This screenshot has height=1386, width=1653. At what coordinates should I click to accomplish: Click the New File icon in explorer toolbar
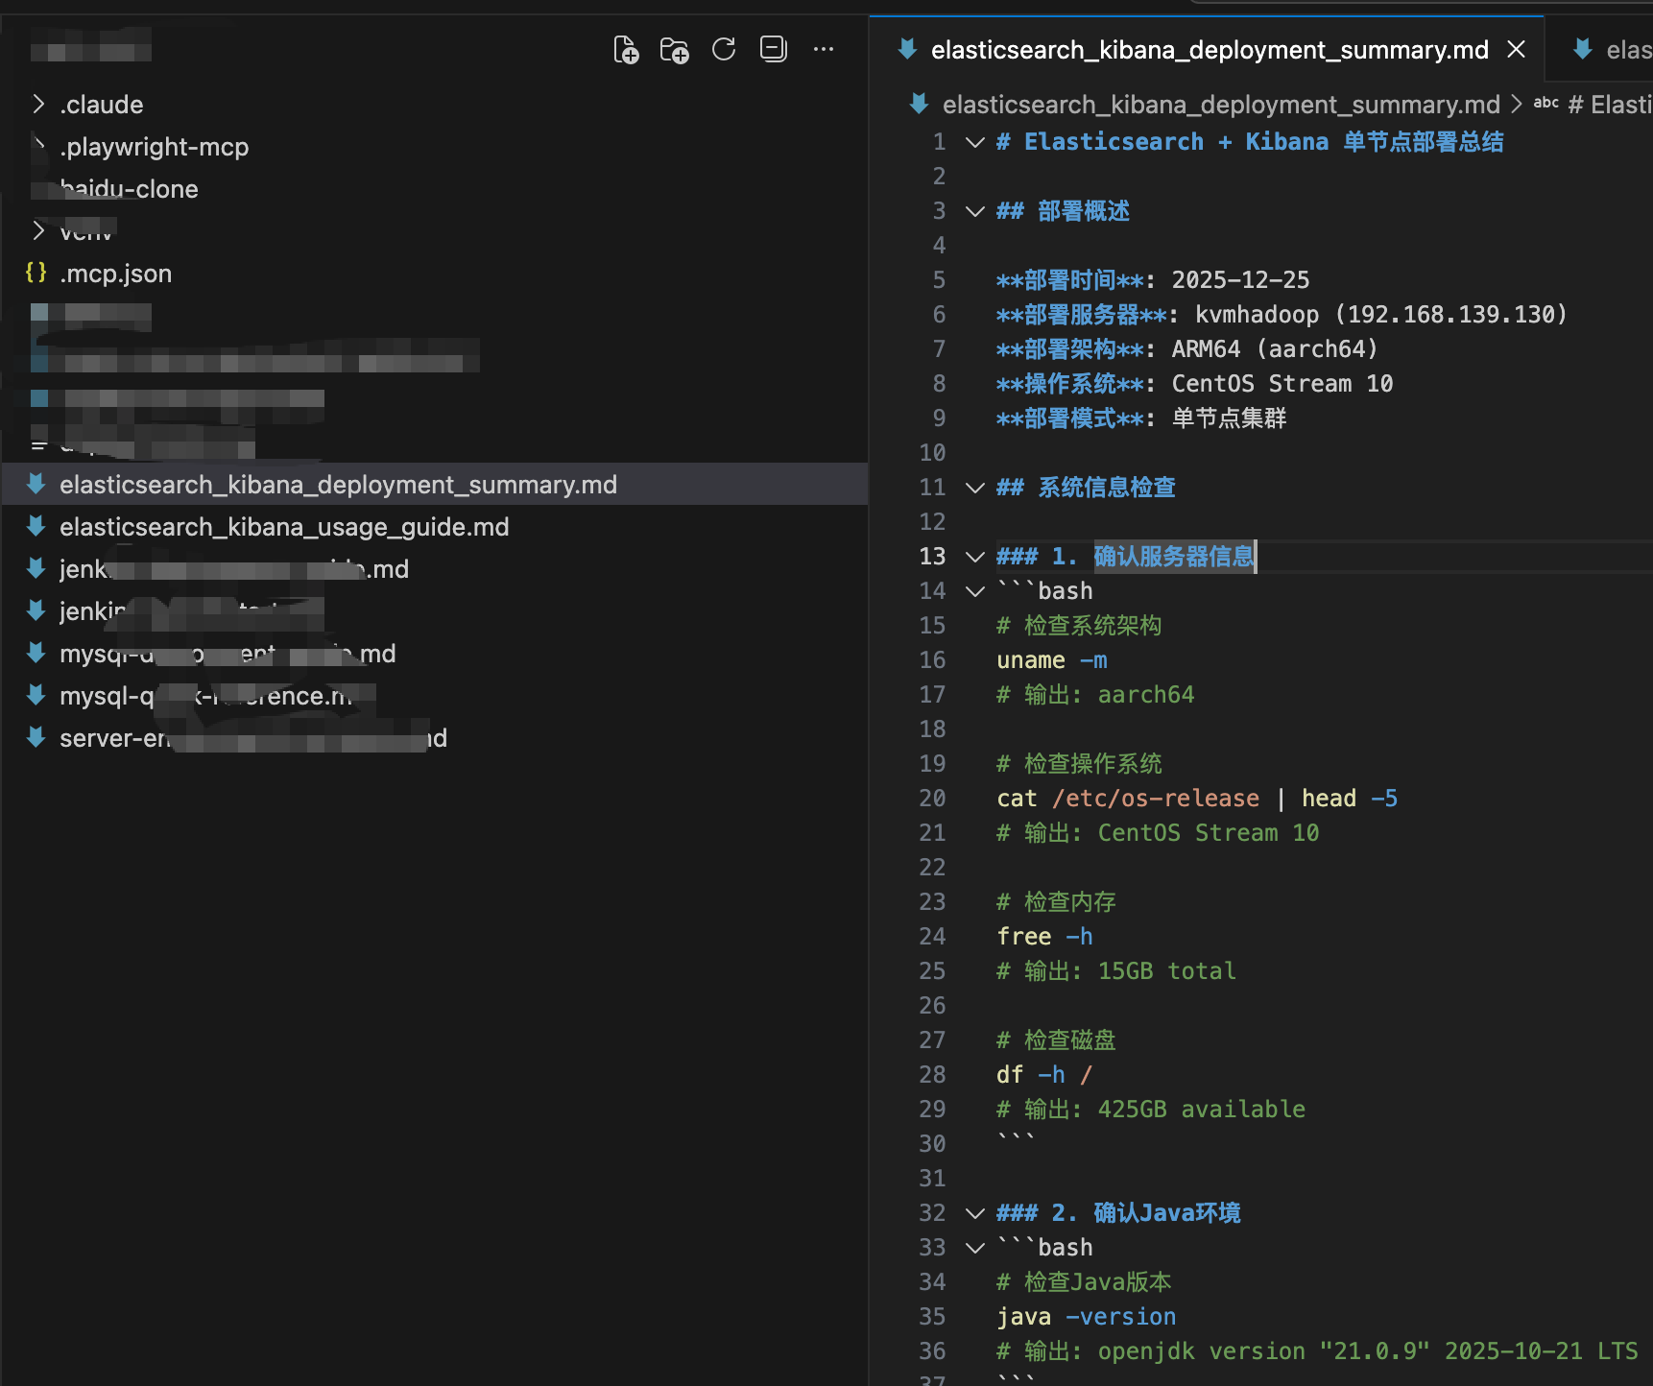click(626, 49)
